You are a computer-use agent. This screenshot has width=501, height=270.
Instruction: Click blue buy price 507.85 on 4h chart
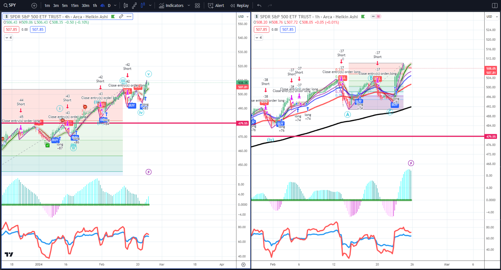[x=38, y=30]
